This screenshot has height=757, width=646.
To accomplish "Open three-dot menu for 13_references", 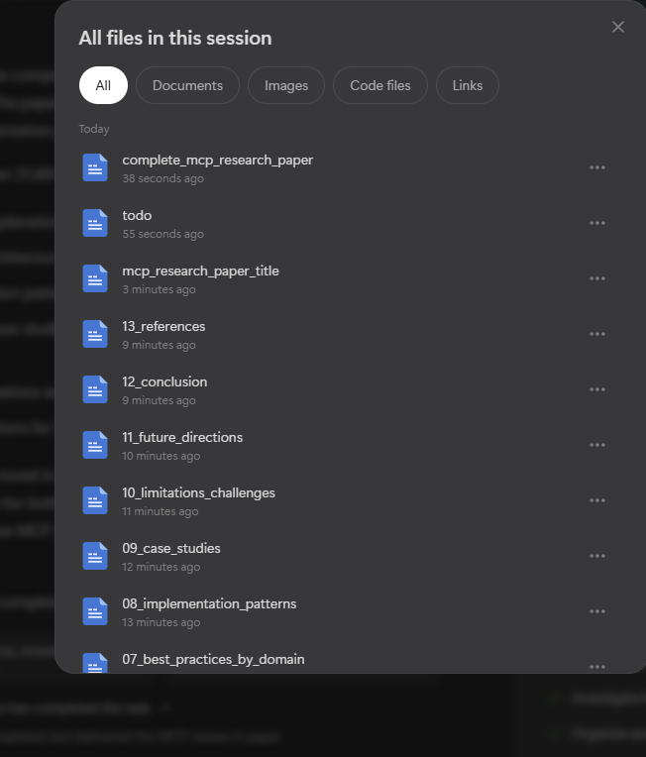I will coord(597,334).
